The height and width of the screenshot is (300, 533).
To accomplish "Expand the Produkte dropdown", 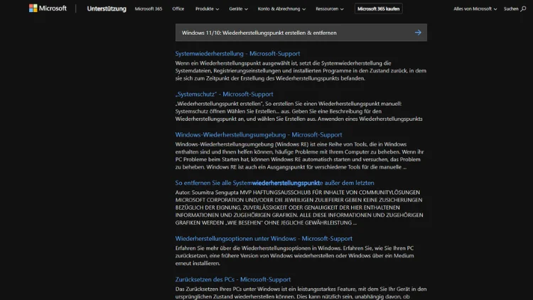I will (207, 9).
